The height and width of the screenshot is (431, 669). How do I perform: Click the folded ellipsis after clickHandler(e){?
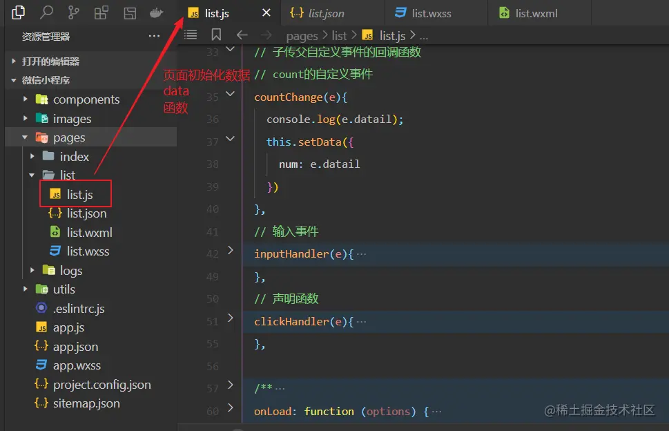point(361,322)
